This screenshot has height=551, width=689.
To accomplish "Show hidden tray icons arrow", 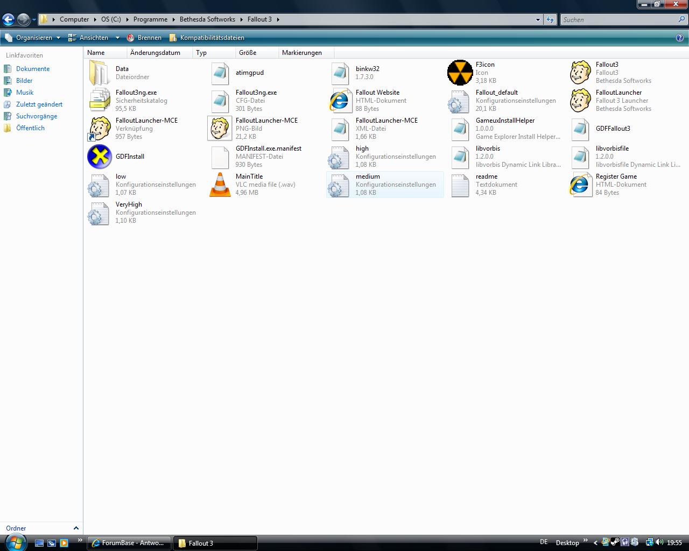I will tap(595, 542).
